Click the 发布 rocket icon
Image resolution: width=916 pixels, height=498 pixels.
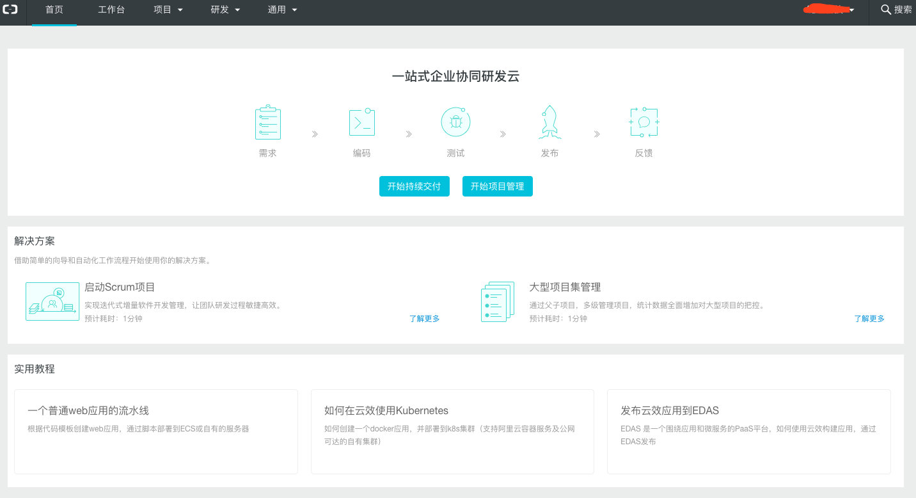[x=549, y=122]
